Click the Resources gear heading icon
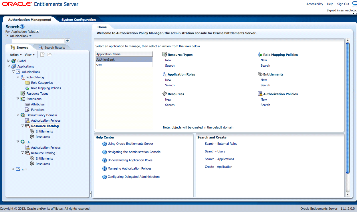 [164, 94]
